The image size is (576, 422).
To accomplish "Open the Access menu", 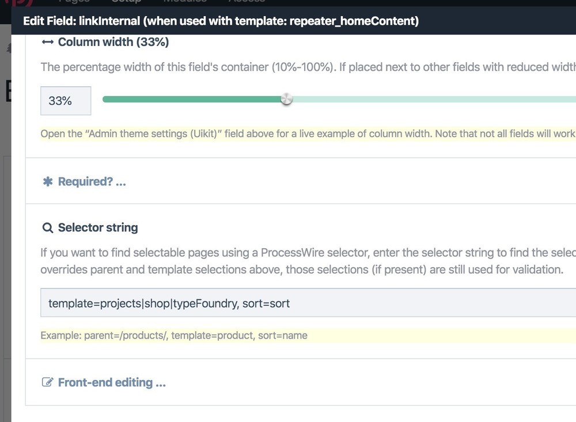I will 246,2.
